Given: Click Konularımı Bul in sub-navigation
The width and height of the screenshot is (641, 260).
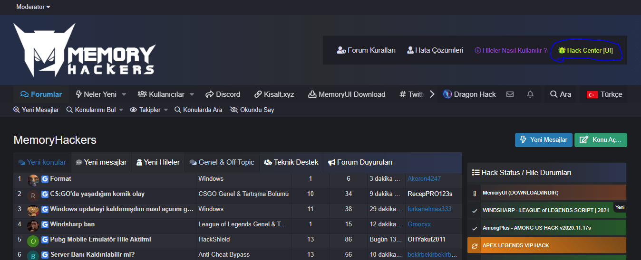Looking at the screenshot, I should pyautogui.click(x=91, y=110).
